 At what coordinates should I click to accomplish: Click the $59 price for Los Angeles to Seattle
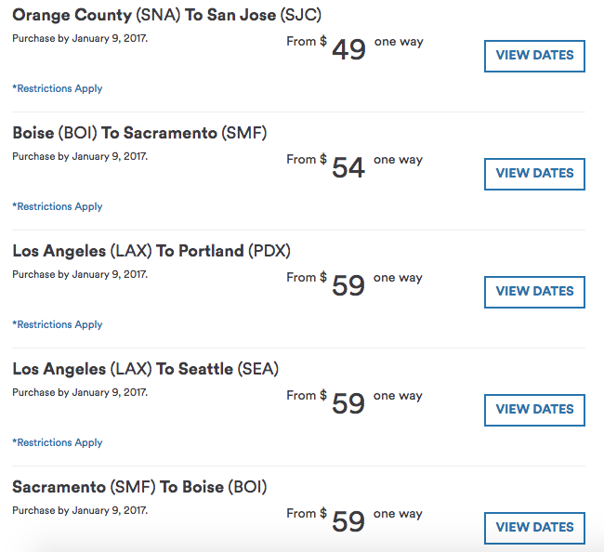click(x=348, y=403)
